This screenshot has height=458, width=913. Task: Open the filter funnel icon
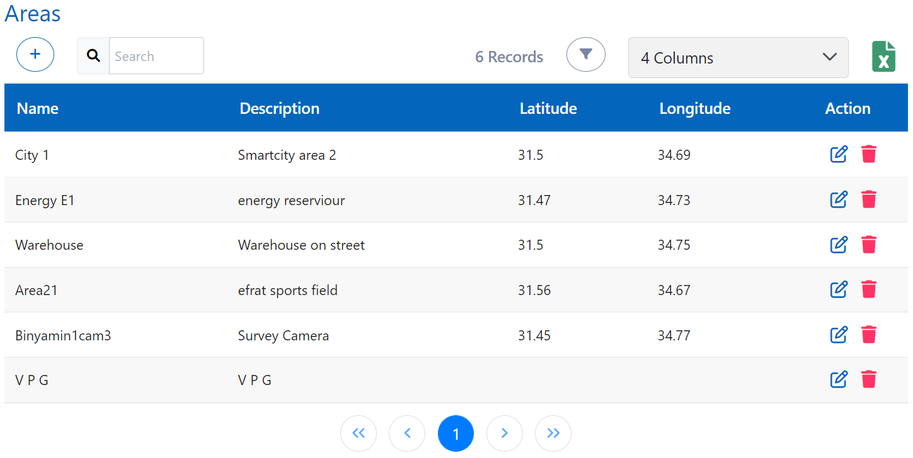(585, 55)
